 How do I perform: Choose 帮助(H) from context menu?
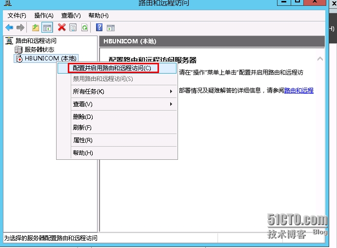tap(117, 153)
